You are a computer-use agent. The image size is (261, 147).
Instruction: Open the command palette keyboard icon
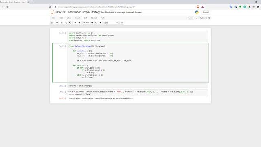pos(122,23)
